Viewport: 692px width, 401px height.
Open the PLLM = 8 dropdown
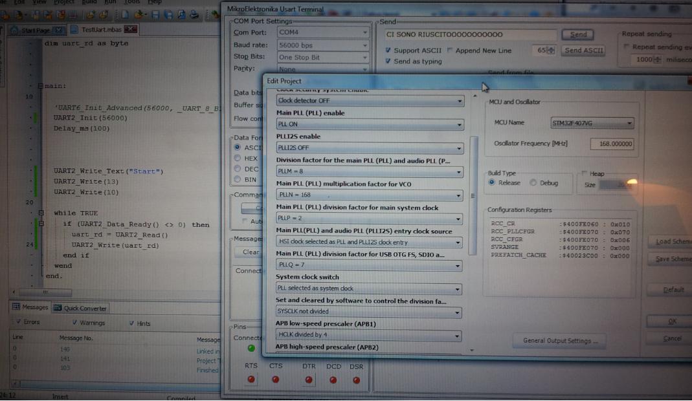(370, 171)
